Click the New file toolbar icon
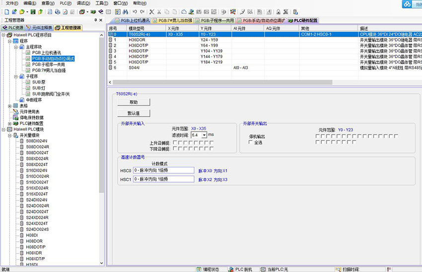Image resolution: width=422 pixels, height=272 pixels. coord(5,11)
